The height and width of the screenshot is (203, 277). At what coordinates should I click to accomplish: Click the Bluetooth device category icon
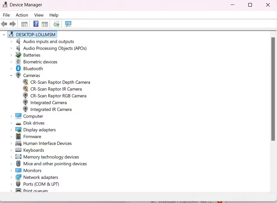pyautogui.click(x=18, y=68)
